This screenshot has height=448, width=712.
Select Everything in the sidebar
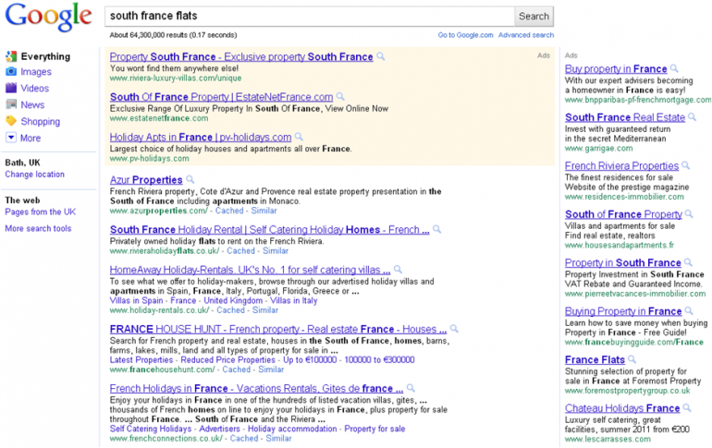click(45, 56)
